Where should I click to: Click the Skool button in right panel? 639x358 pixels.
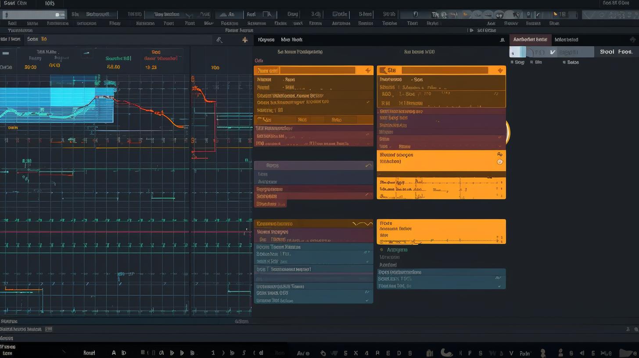click(607, 52)
